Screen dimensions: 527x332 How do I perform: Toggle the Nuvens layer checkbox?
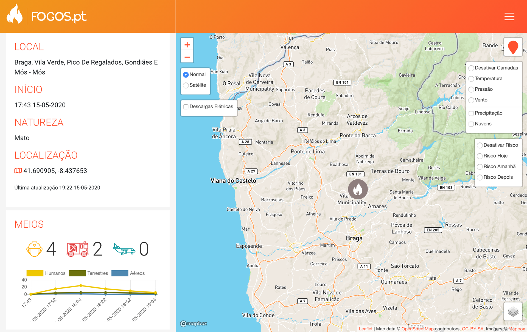[x=471, y=124]
